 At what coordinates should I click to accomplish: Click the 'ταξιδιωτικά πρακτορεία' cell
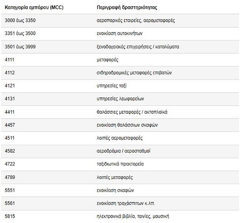click(x=120, y=164)
